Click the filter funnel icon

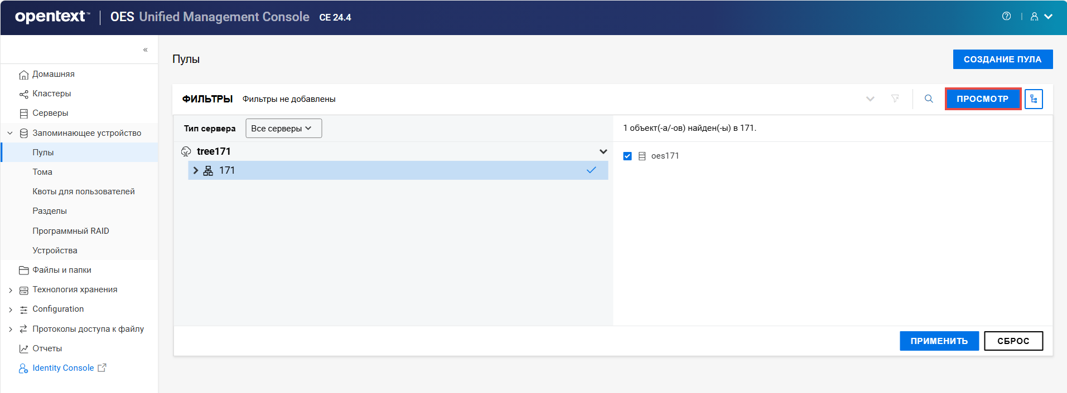(895, 99)
